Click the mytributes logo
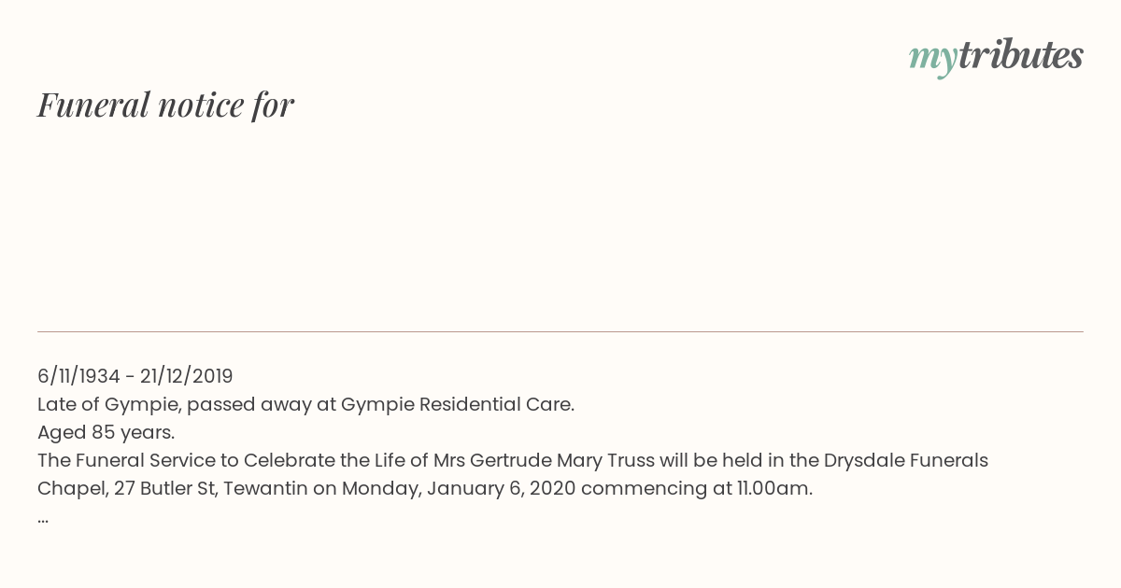The image size is (1121, 588). pyautogui.click(x=996, y=58)
